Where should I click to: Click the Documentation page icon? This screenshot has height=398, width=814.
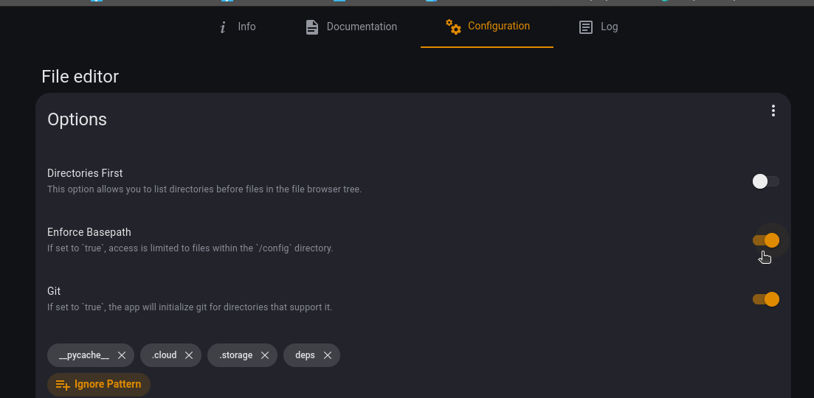coord(312,27)
